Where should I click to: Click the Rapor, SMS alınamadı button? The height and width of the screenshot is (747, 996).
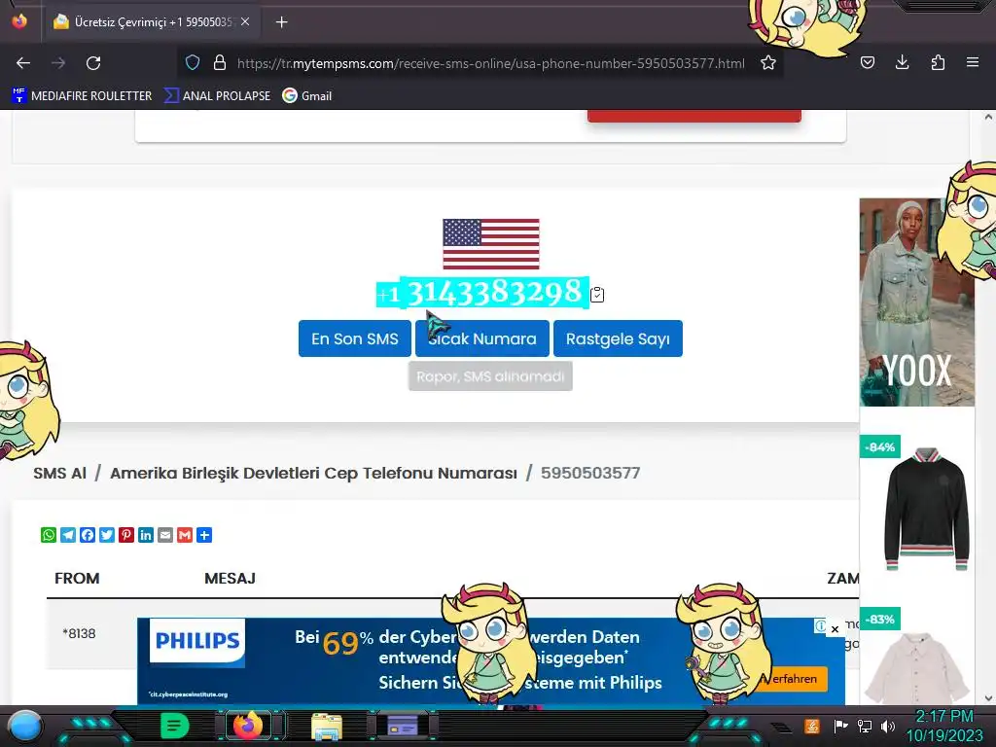tap(490, 376)
